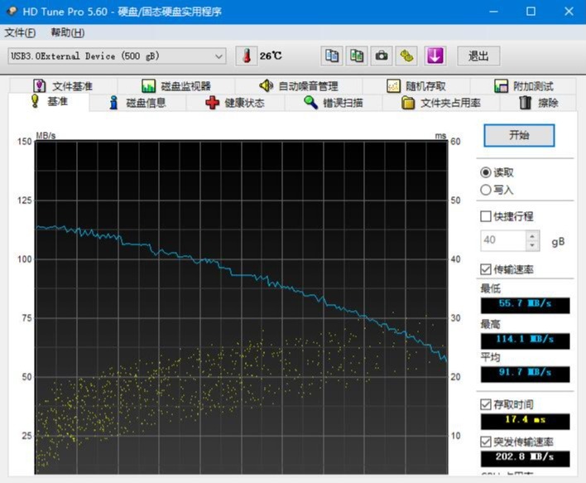Toggle the 存取时间 checkbox
This screenshot has width=586, height=483.
(486, 404)
